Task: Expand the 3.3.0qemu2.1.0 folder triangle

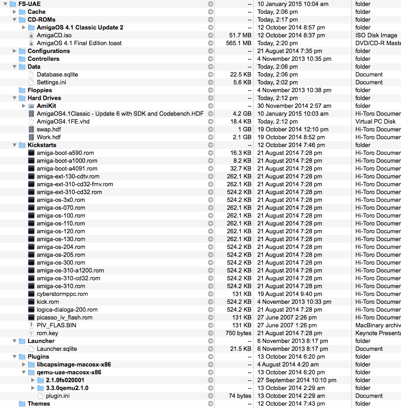Action: [33, 388]
